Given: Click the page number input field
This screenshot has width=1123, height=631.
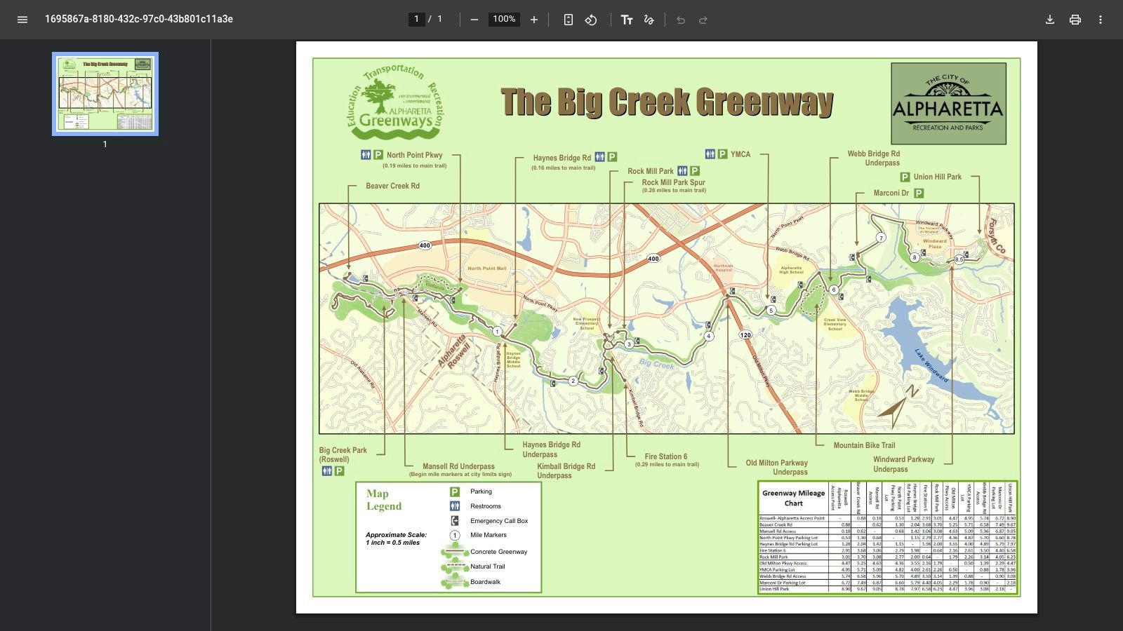Looking at the screenshot, I should pos(416,19).
